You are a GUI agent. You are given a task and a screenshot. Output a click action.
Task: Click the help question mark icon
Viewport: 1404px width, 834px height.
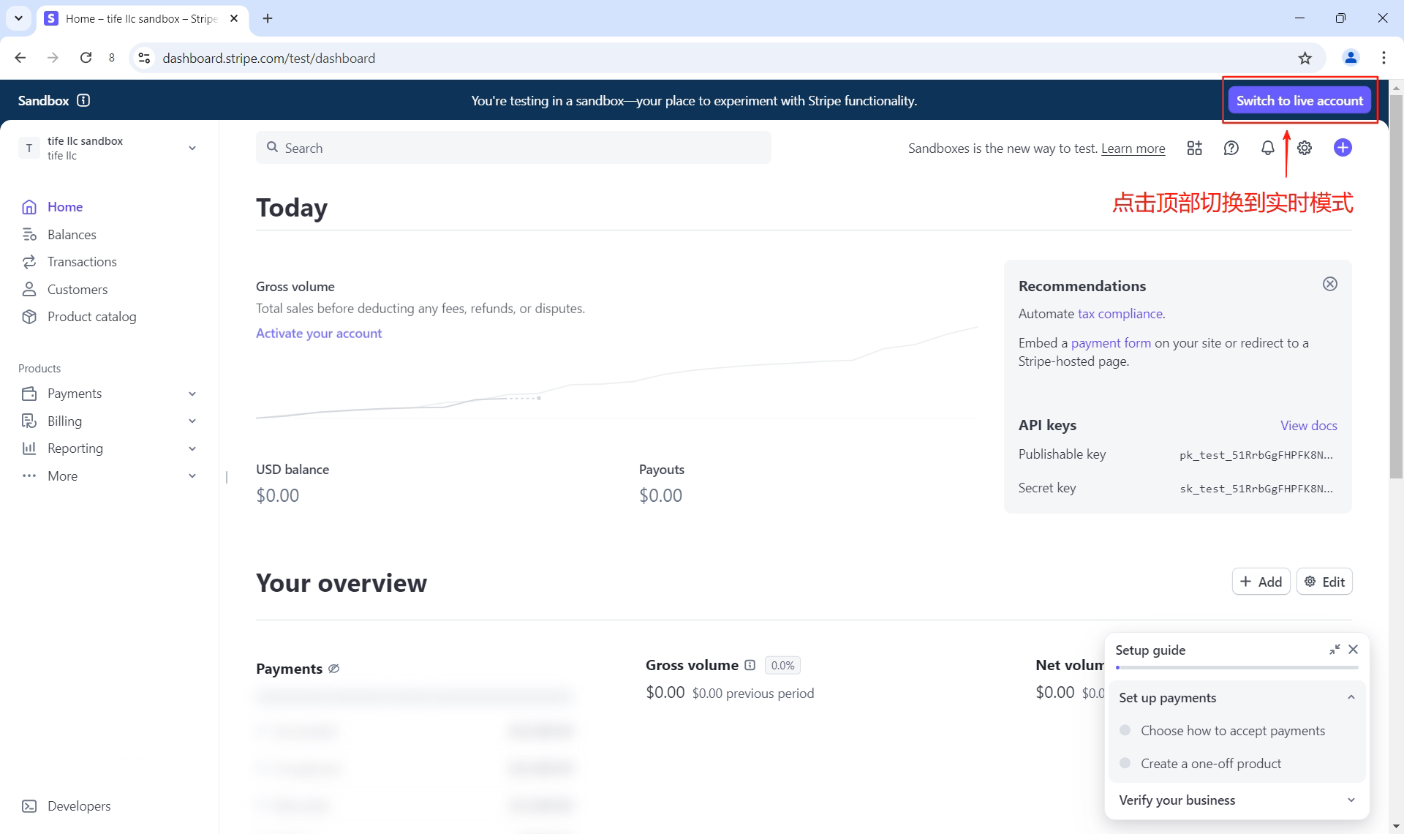1231,149
